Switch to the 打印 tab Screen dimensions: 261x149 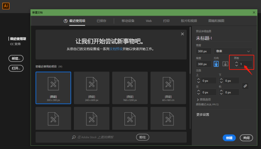coord(166,21)
